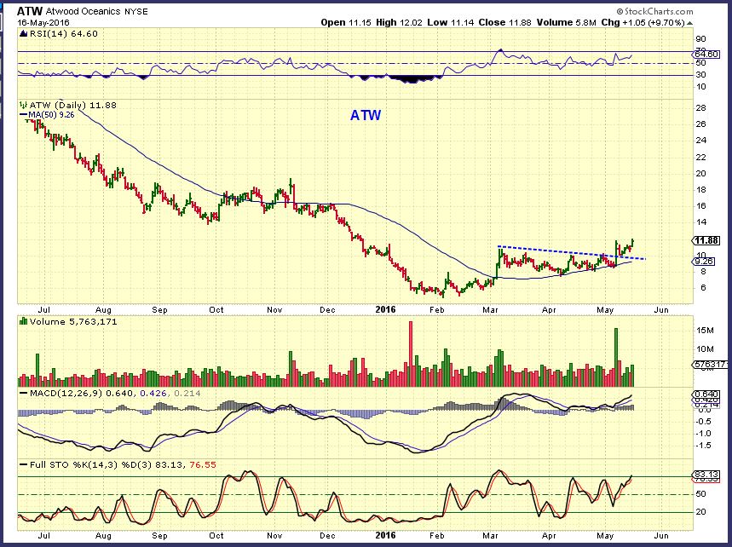This screenshot has width=732, height=547.
Task: Click the Volume 5,763,171 panel label
Action: coord(72,321)
